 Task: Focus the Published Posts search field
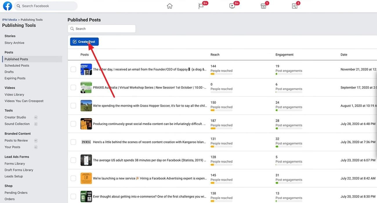[102, 29]
